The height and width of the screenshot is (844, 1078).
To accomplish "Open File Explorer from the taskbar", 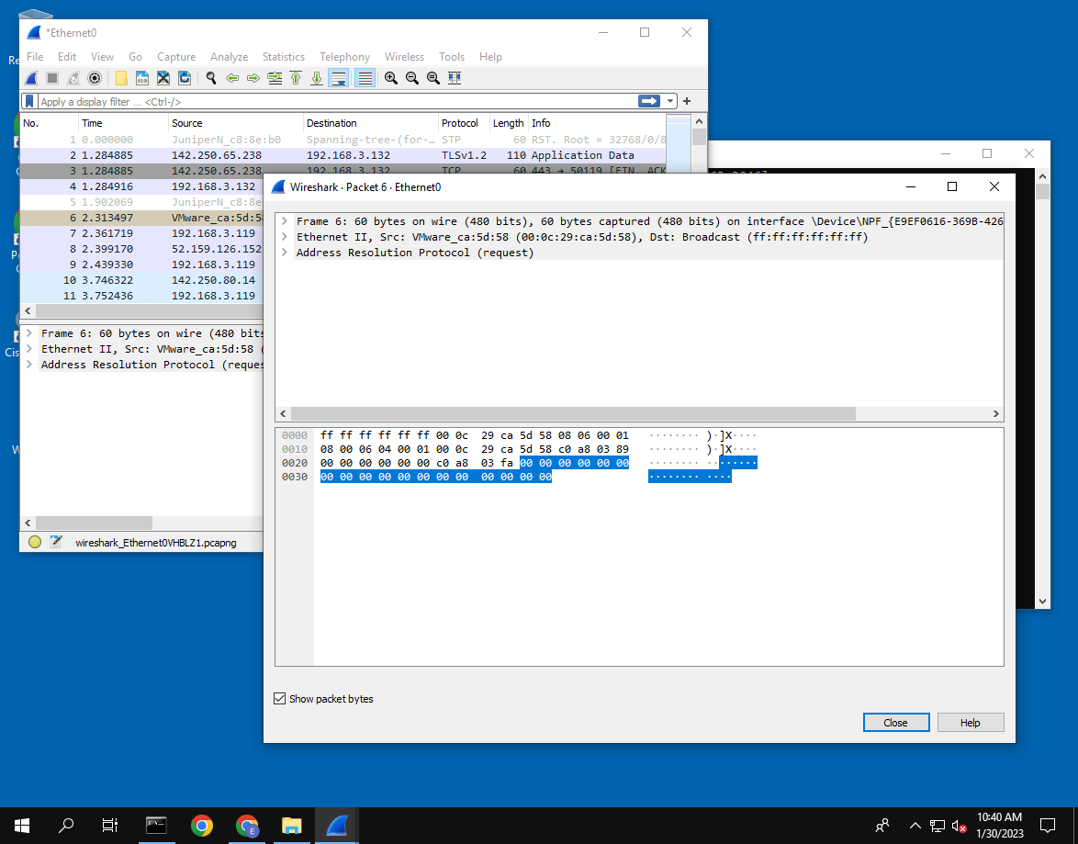I will coord(291,826).
